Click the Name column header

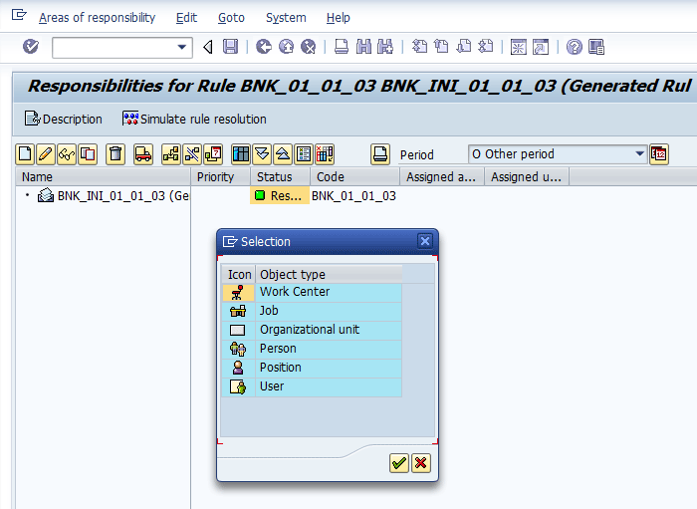pyautogui.click(x=104, y=177)
